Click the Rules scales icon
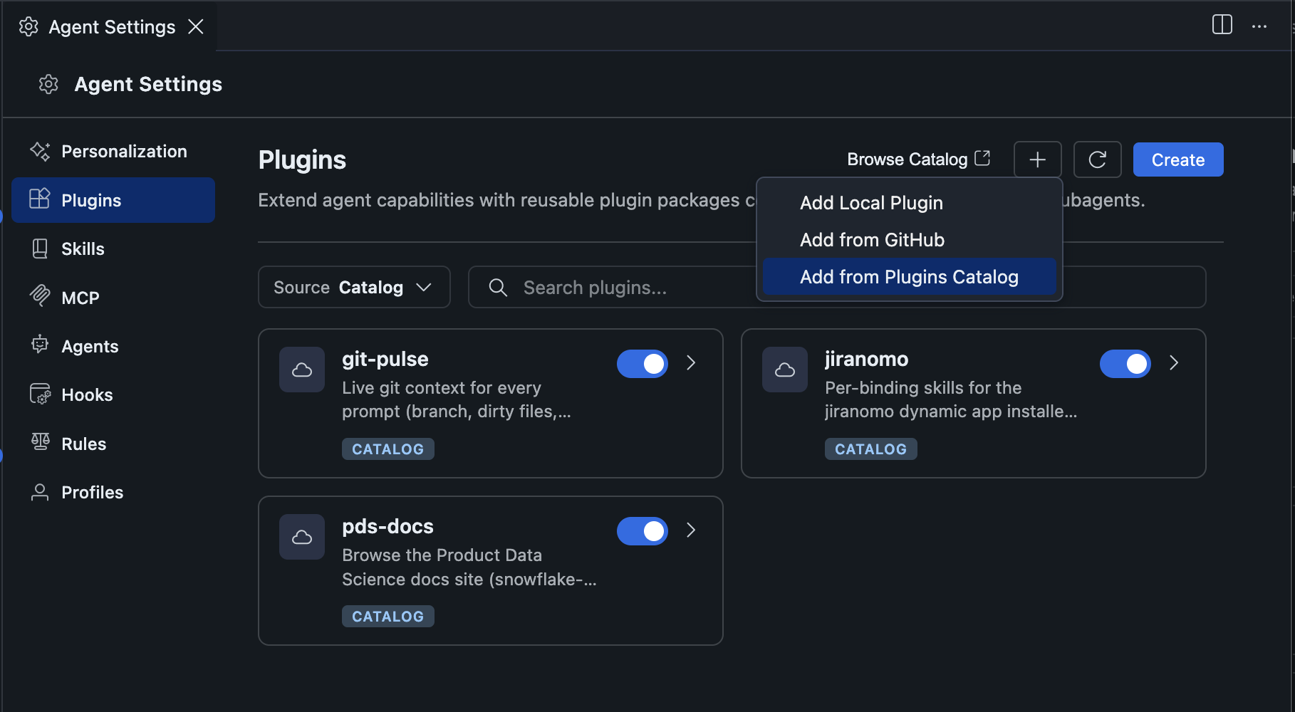The width and height of the screenshot is (1295, 712). [40, 443]
